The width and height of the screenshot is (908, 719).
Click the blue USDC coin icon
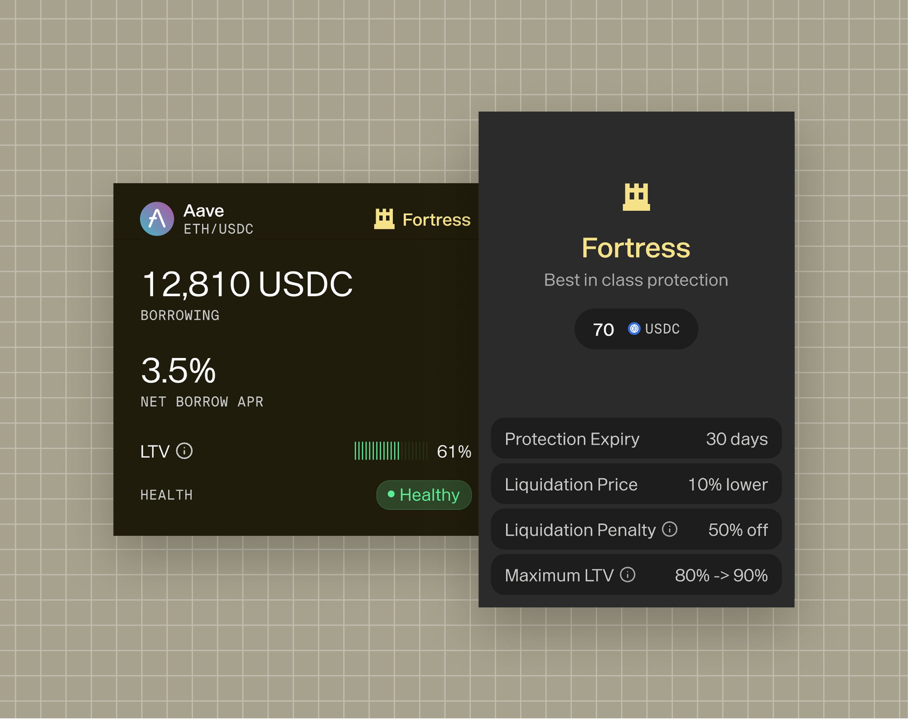pyautogui.click(x=634, y=329)
